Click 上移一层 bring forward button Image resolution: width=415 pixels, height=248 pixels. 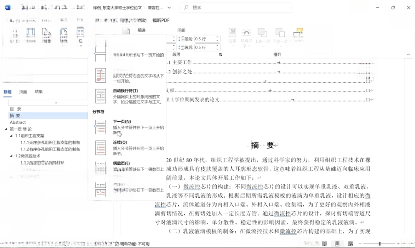click(x=262, y=38)
